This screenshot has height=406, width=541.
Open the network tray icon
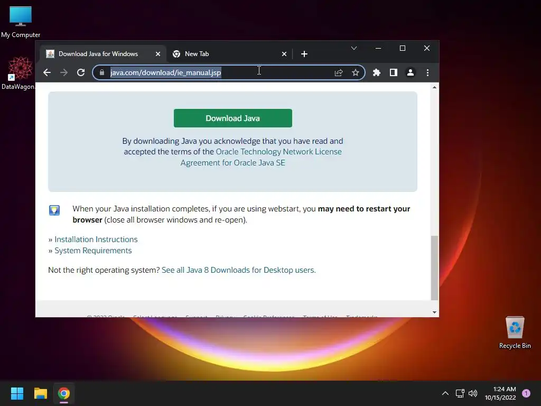460,393
